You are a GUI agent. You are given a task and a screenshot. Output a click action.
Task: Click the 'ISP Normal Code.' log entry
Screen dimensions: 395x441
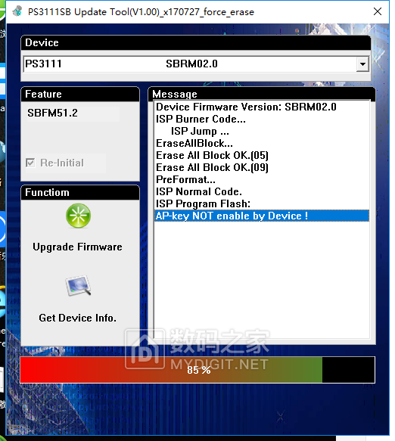click(x=199, y=191)
